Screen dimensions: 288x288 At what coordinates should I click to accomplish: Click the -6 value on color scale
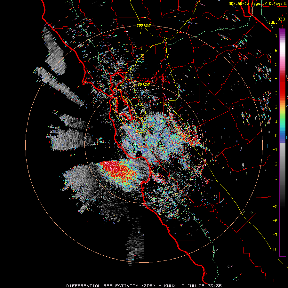click(x=275, y=221)
